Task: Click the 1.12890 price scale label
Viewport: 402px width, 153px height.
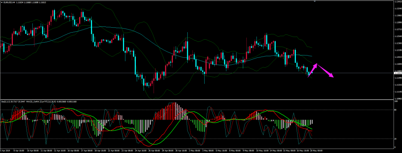Action: pos(398,22)
